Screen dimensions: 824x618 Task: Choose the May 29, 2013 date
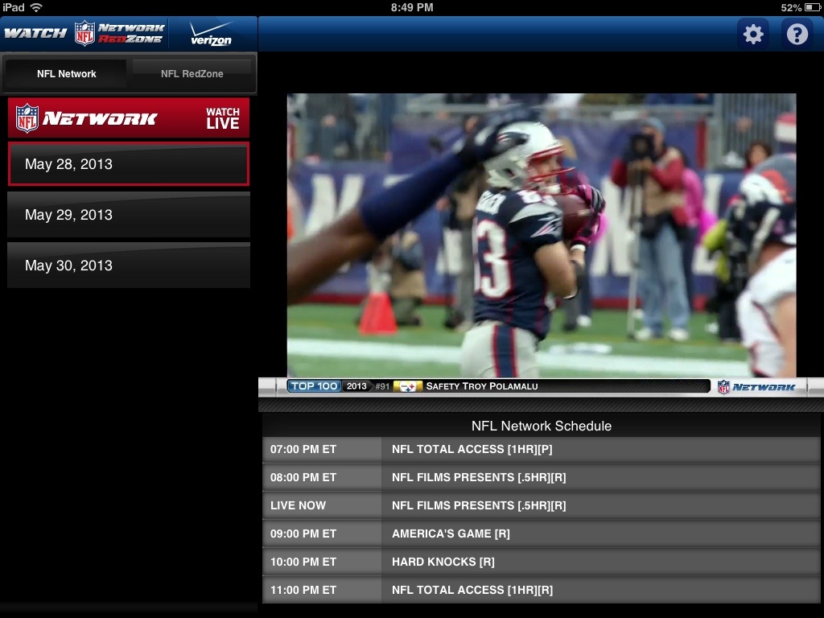[x=129, y=215]
